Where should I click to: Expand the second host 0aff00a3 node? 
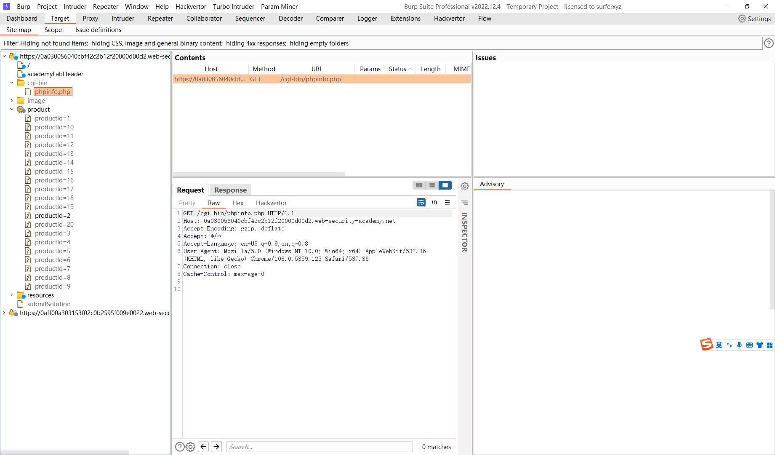[4, 313]
